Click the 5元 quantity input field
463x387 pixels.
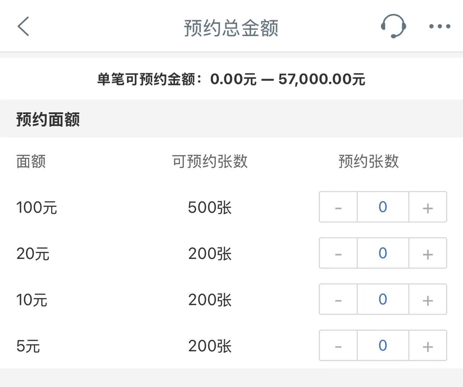coord(383,346)
